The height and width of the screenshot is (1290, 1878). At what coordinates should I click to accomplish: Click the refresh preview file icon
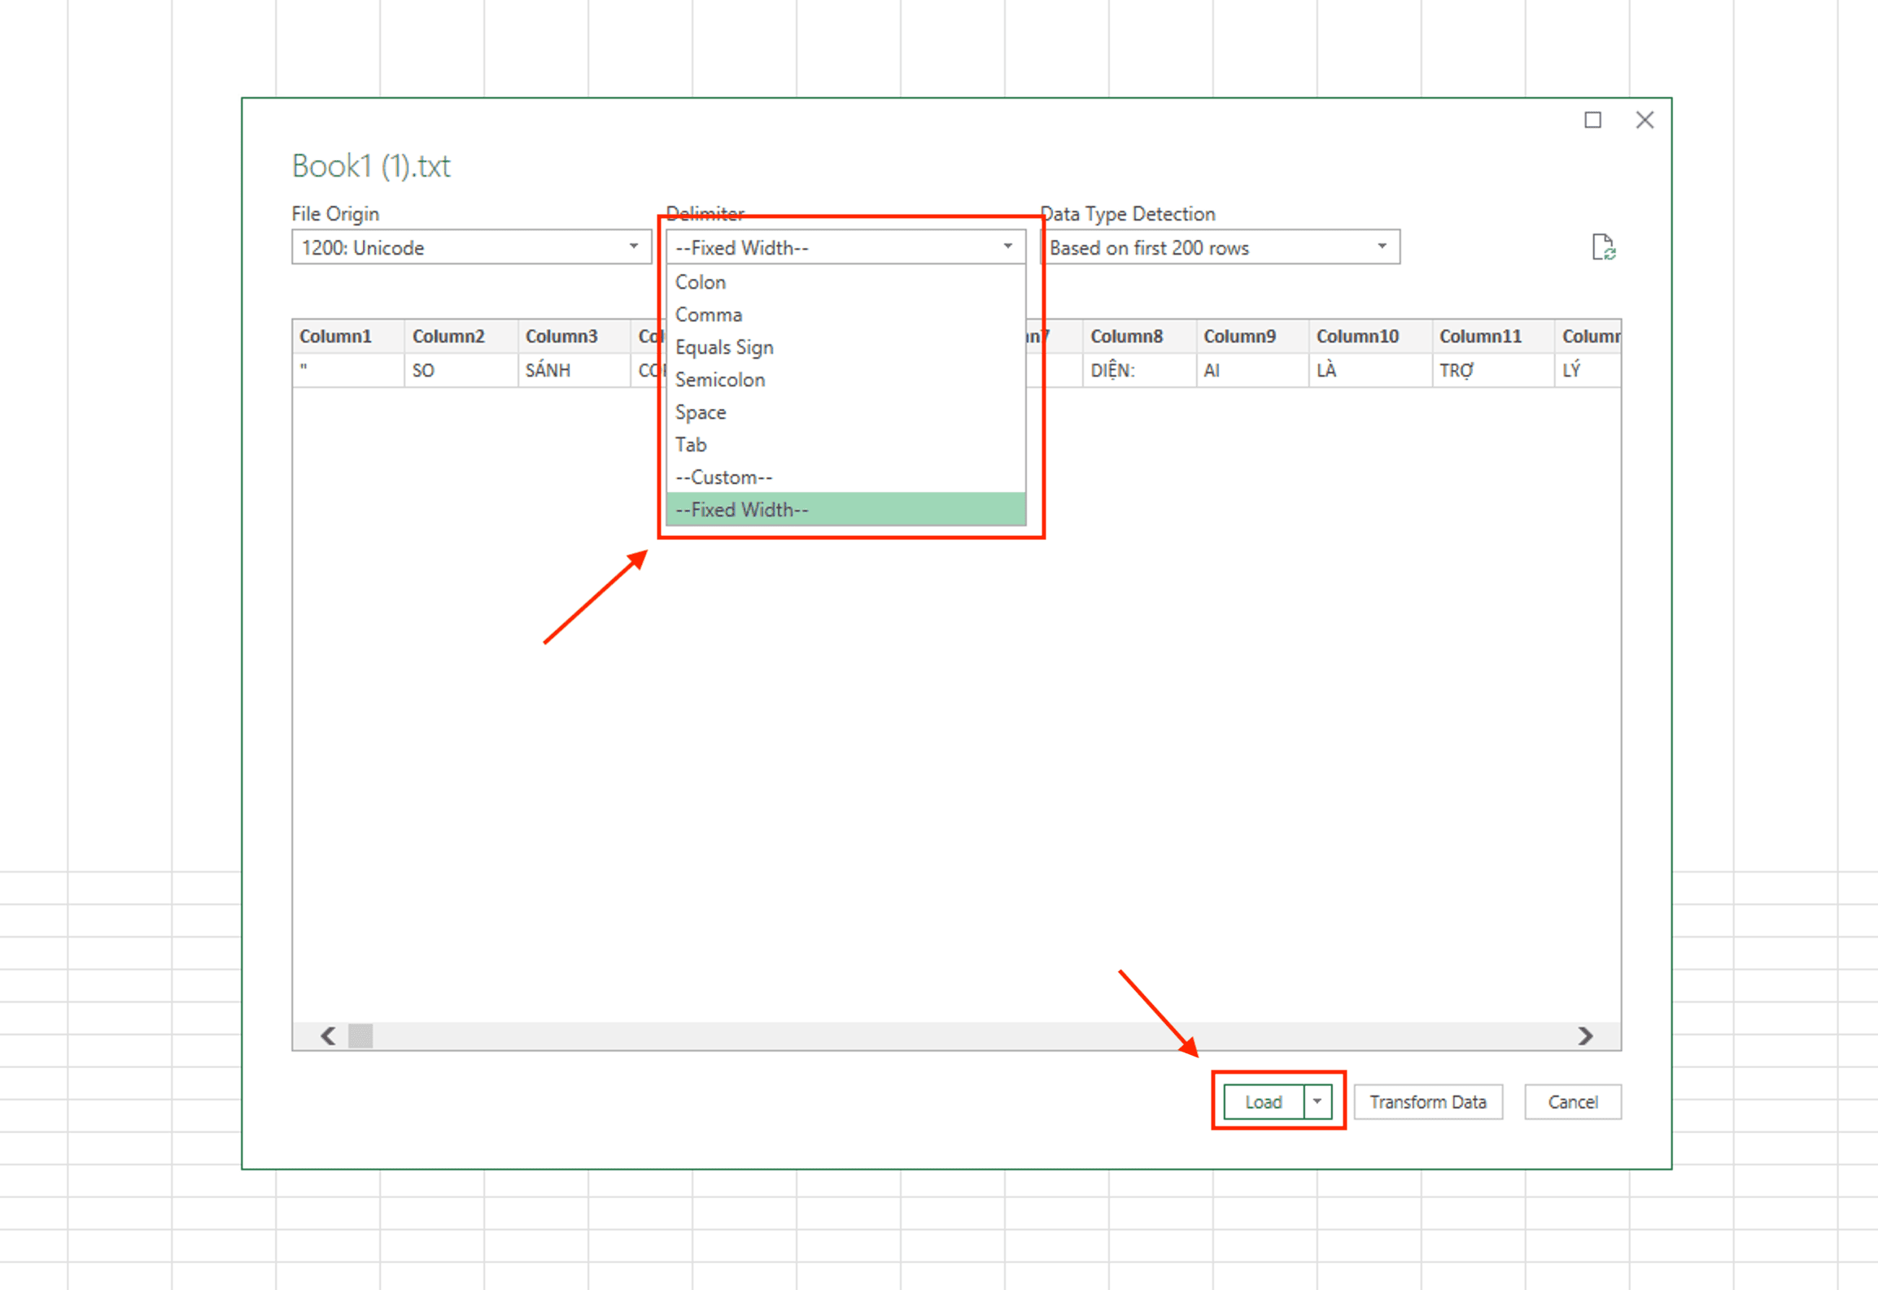click(1602, 247)
